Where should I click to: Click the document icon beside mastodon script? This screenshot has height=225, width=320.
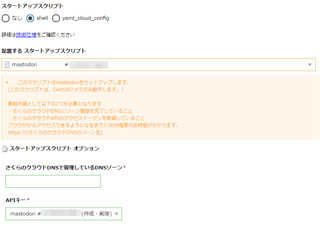7,65
